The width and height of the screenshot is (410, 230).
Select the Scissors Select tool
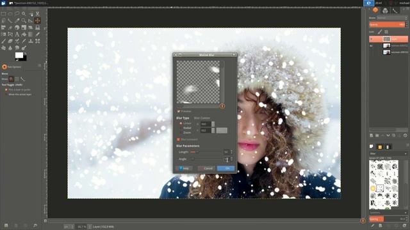point(37,13)
